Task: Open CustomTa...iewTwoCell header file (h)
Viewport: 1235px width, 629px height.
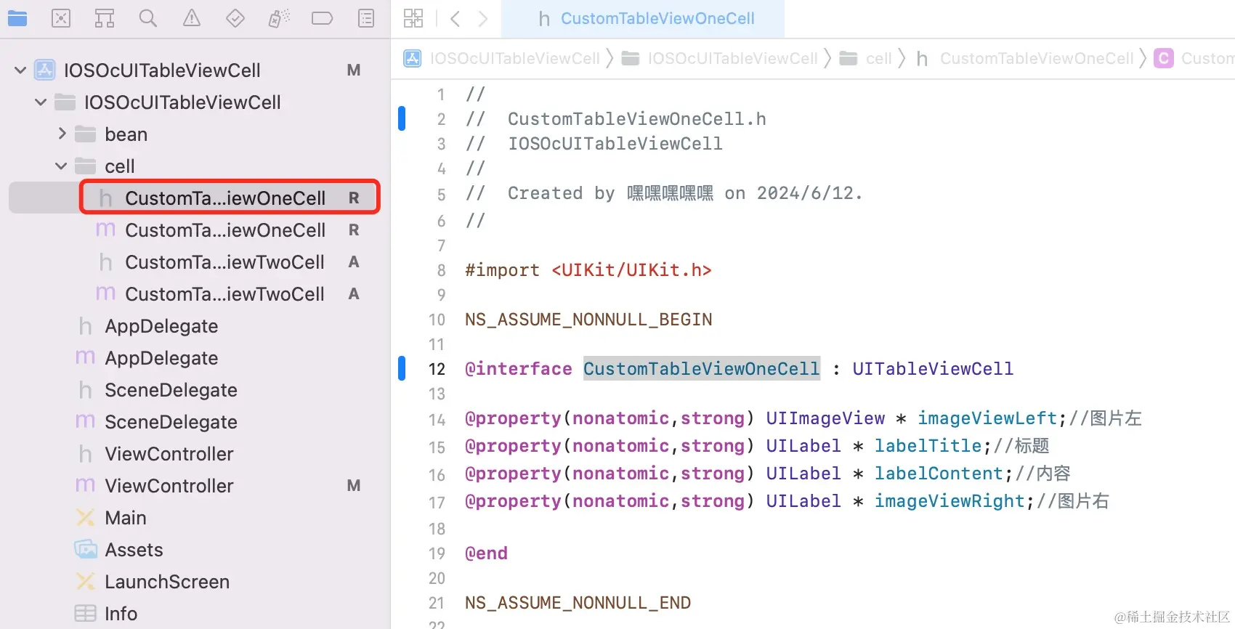Action: pos(193,262)
